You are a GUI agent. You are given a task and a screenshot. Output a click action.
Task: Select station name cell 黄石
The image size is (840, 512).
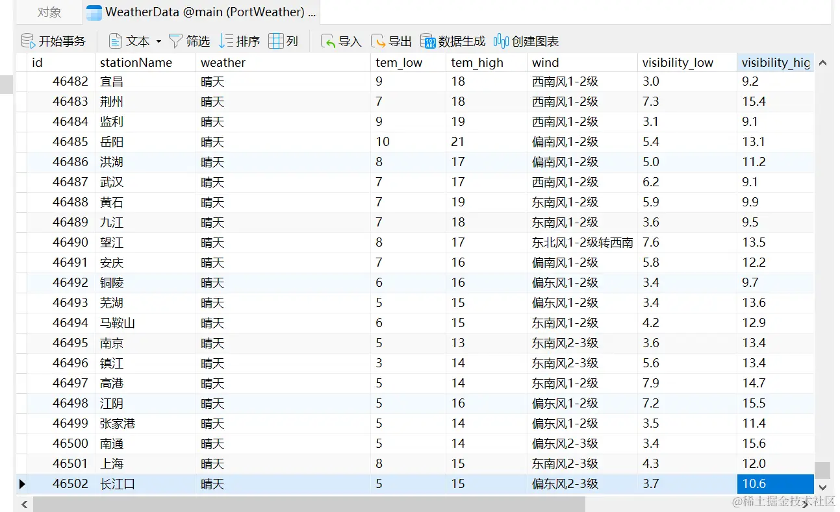tap(146, 202)
